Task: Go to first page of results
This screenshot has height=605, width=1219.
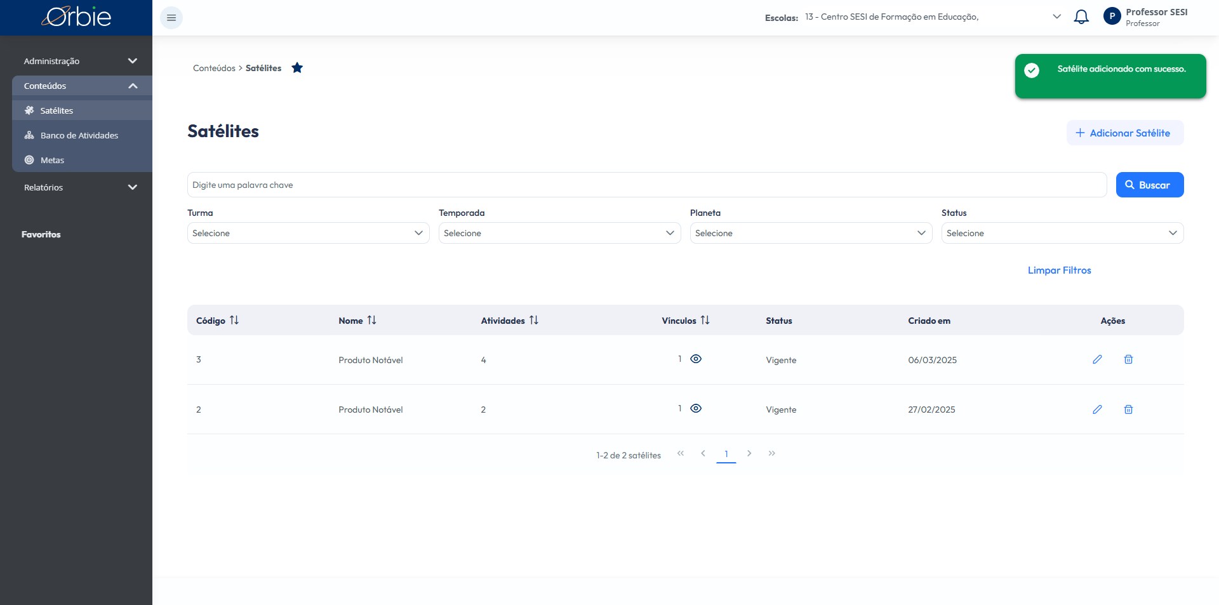Action: tap(681, 453)
